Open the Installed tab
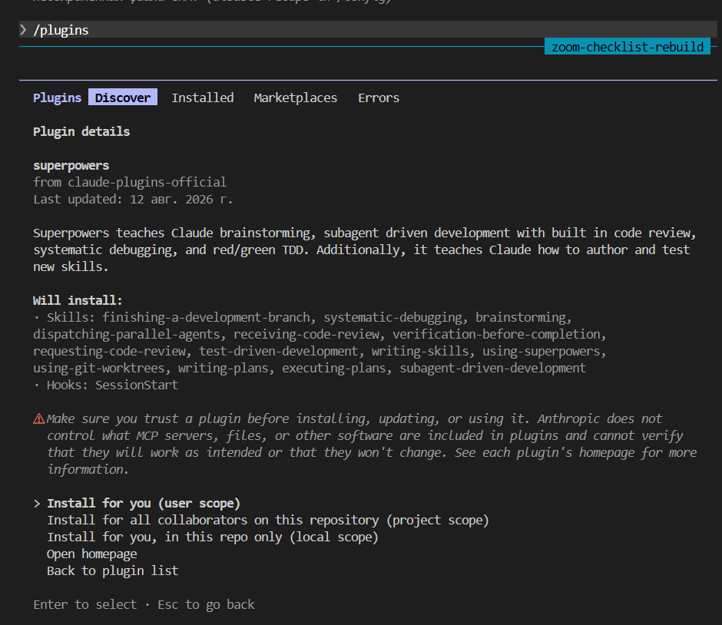Screen dimensions: 722x625 [203, 98]
